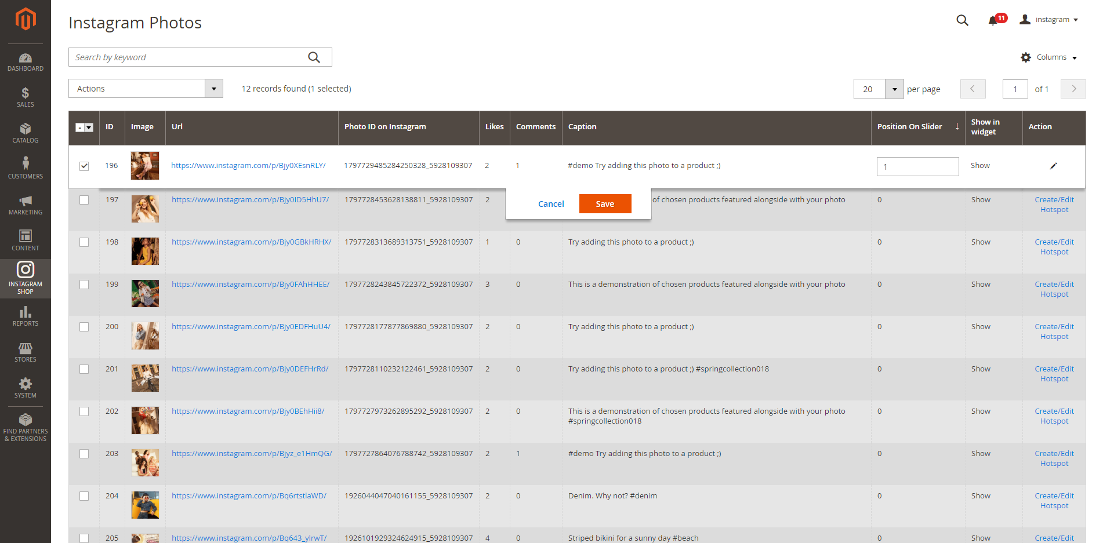
Task: Save the inline row edit
Action: click(605, 204)
